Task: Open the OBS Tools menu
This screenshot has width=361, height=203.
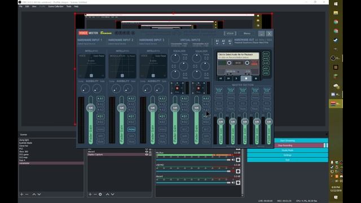Action: click(x=69, y=6)
